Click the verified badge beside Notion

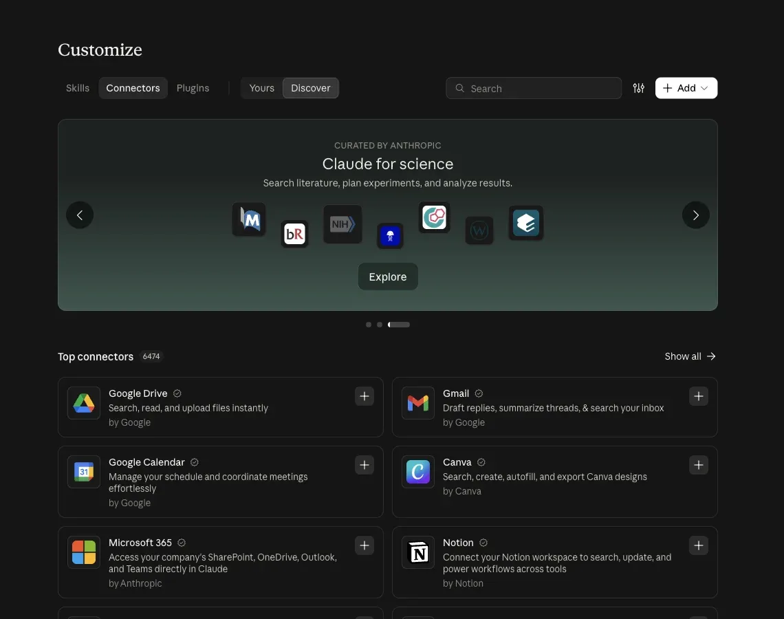pyautogui.click(x=483, y=543)
